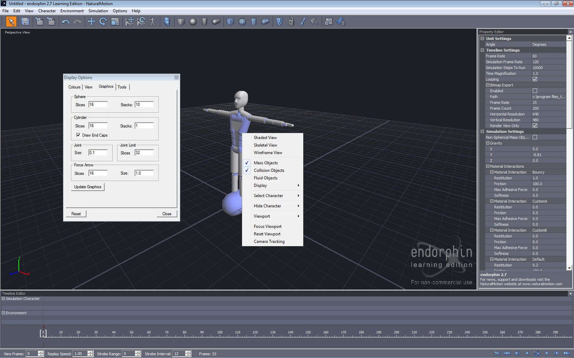Click the Close button in Display Options

[167, 214]
